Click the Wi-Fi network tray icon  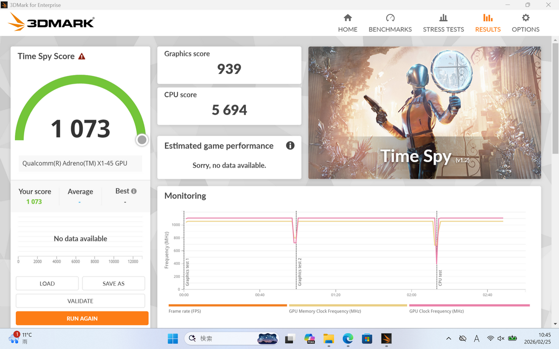point(491,338)
